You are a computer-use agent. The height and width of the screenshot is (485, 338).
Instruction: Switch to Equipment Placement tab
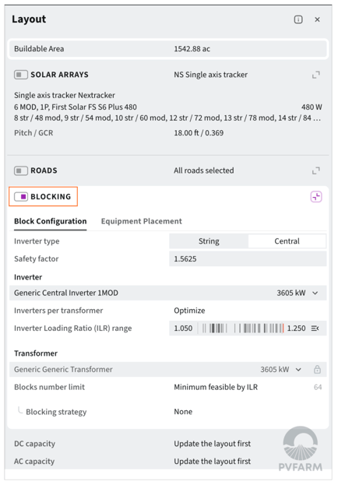tap(142, 221)
